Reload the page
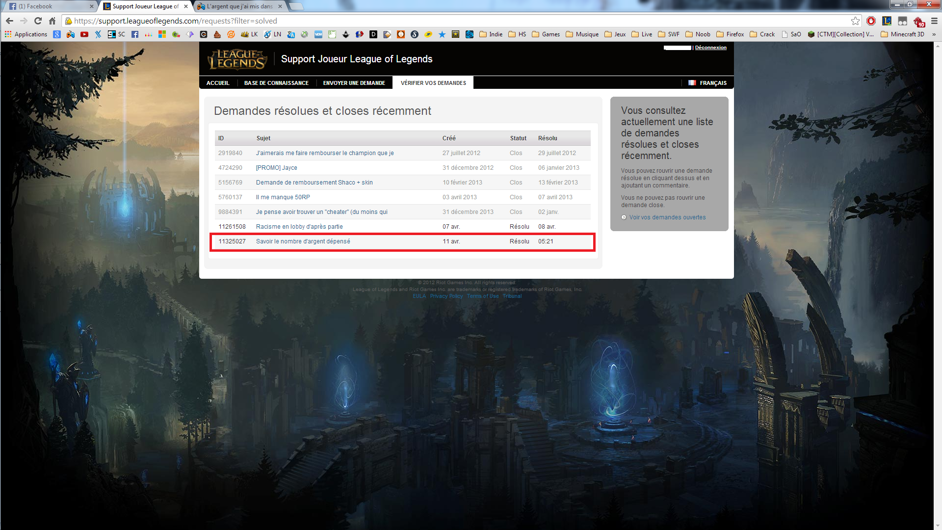Viewport: 942px width, 530px height. pyautogui.click(x=38, y=21)
